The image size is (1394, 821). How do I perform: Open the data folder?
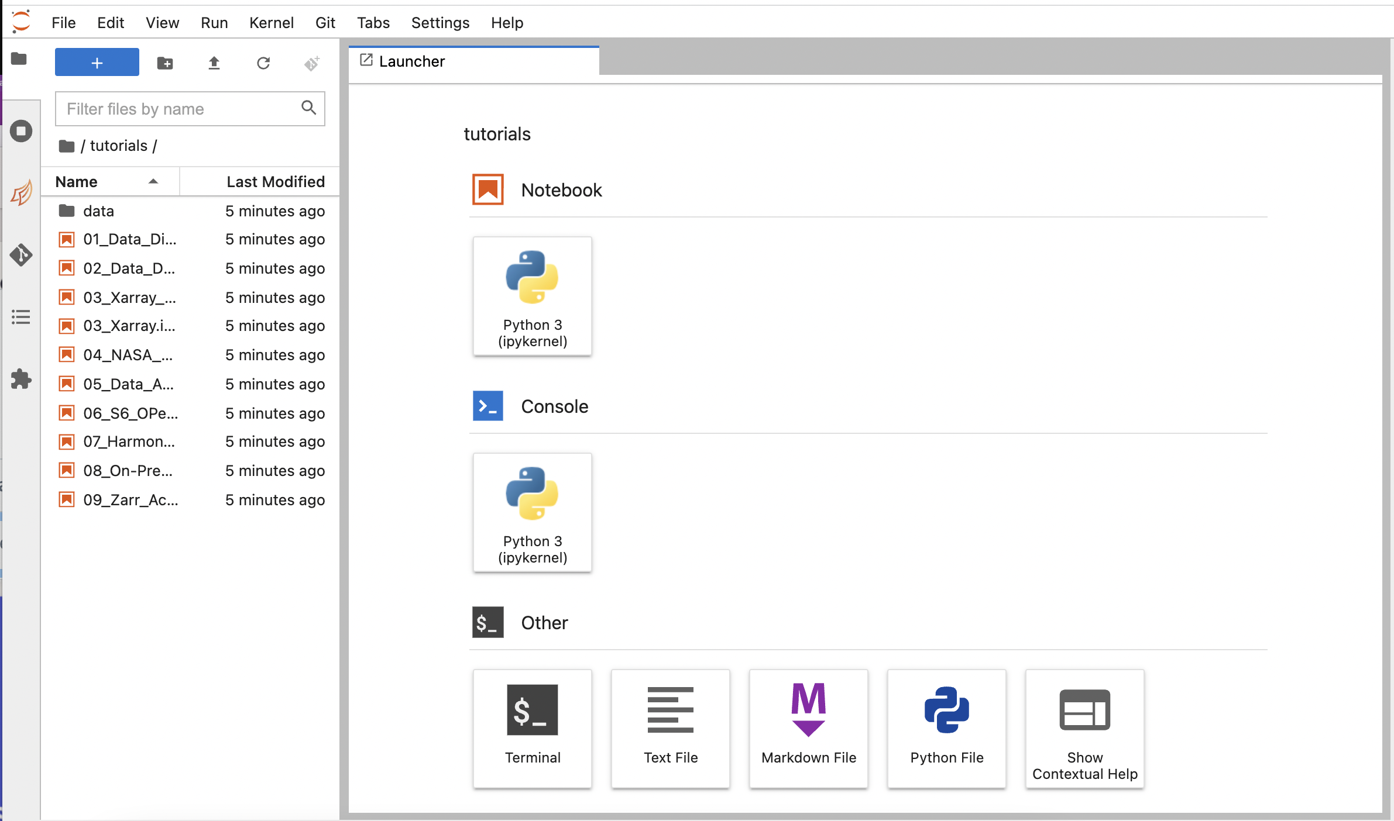click(x=98, y=211)
